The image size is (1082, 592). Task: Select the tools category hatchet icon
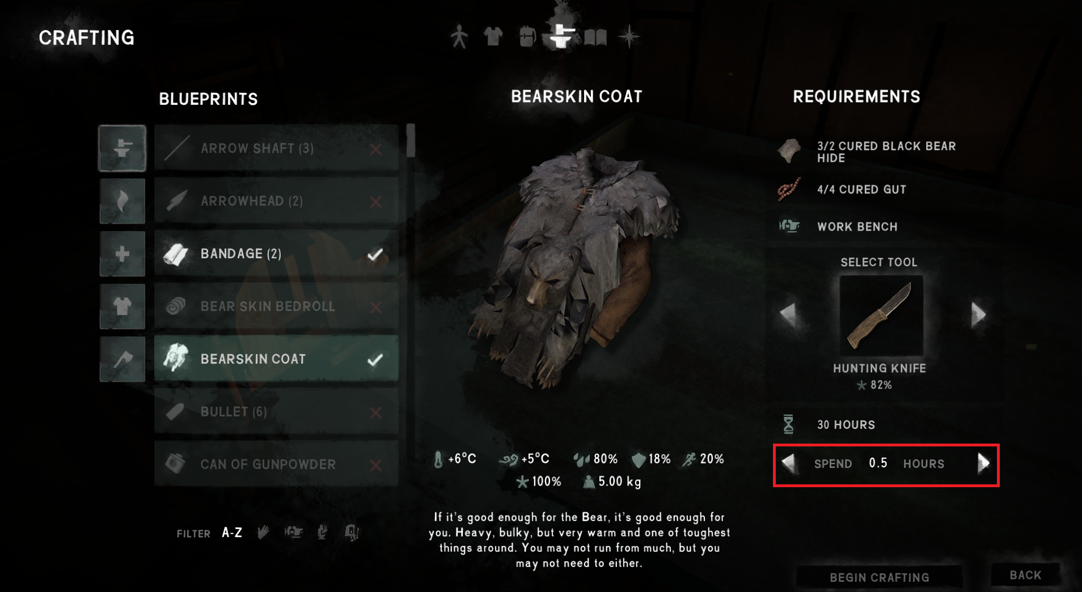[x=122, y=359]
